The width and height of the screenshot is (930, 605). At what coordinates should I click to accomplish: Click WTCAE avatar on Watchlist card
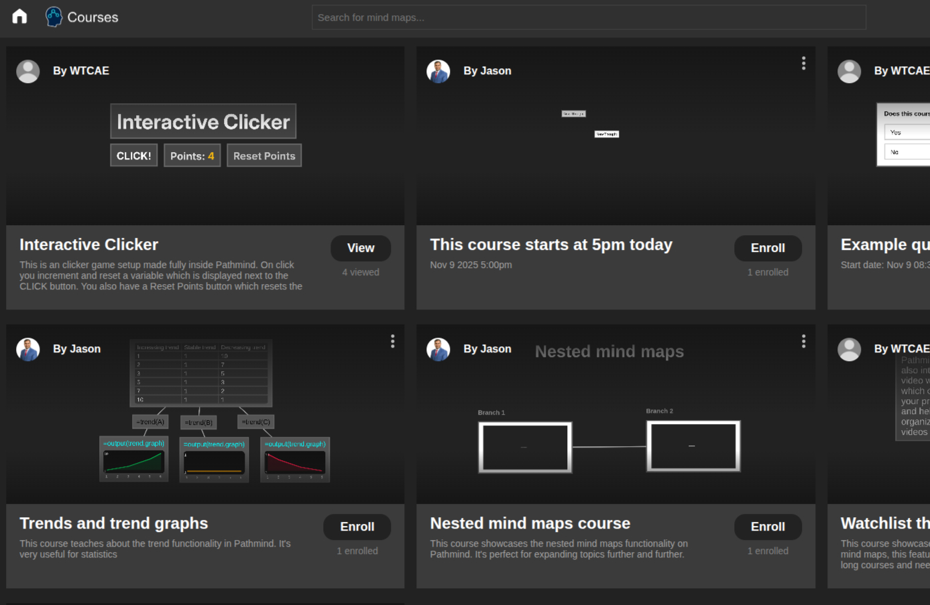point(849,349)
